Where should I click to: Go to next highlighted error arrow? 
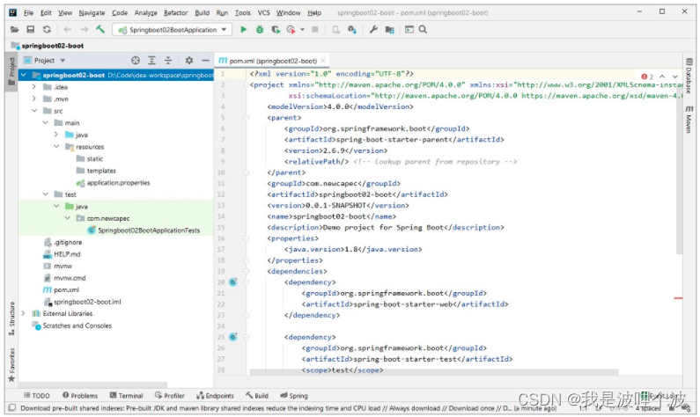click(x=674, y=77)
